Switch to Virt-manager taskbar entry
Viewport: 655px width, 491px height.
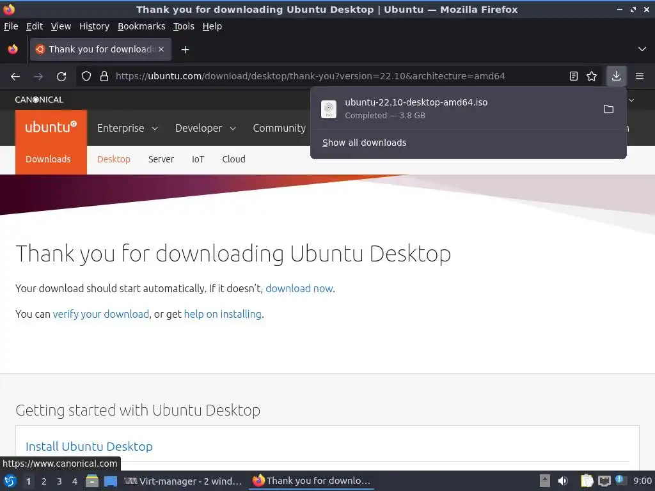[184, 481]
